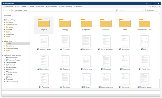Open Slide Templates in the sidebar
The height and width of the screenshot is (98, 162).
pos(11,63)
